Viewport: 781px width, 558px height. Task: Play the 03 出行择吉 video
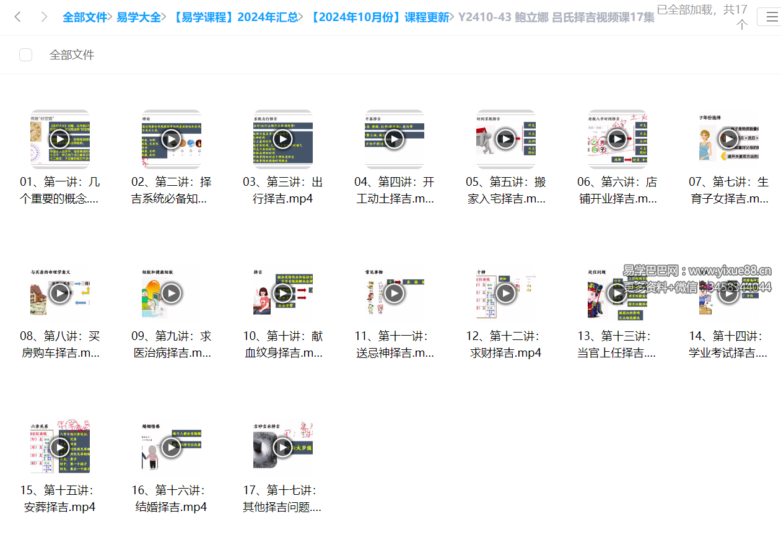pyautogui.click(x=282, y=139)
